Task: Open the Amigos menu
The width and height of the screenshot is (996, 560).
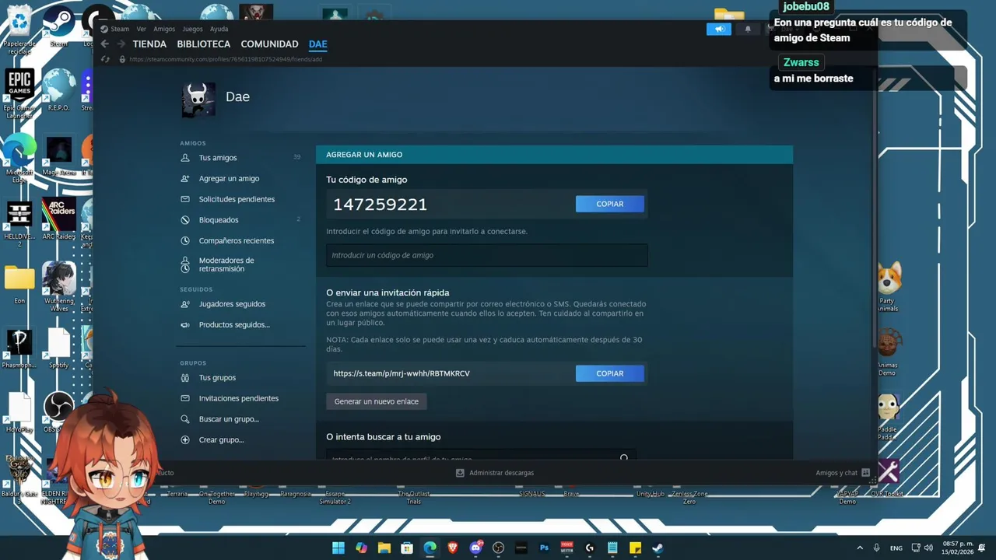Action: pos(164,29)
